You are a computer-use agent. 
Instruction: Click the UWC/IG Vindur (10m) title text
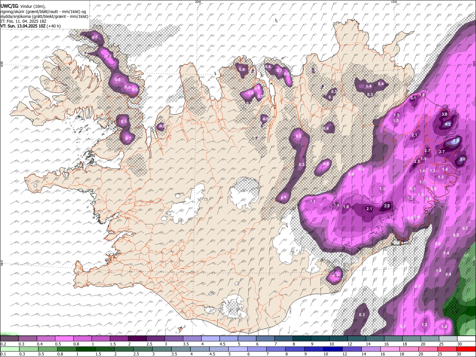[x=23, y=6]
